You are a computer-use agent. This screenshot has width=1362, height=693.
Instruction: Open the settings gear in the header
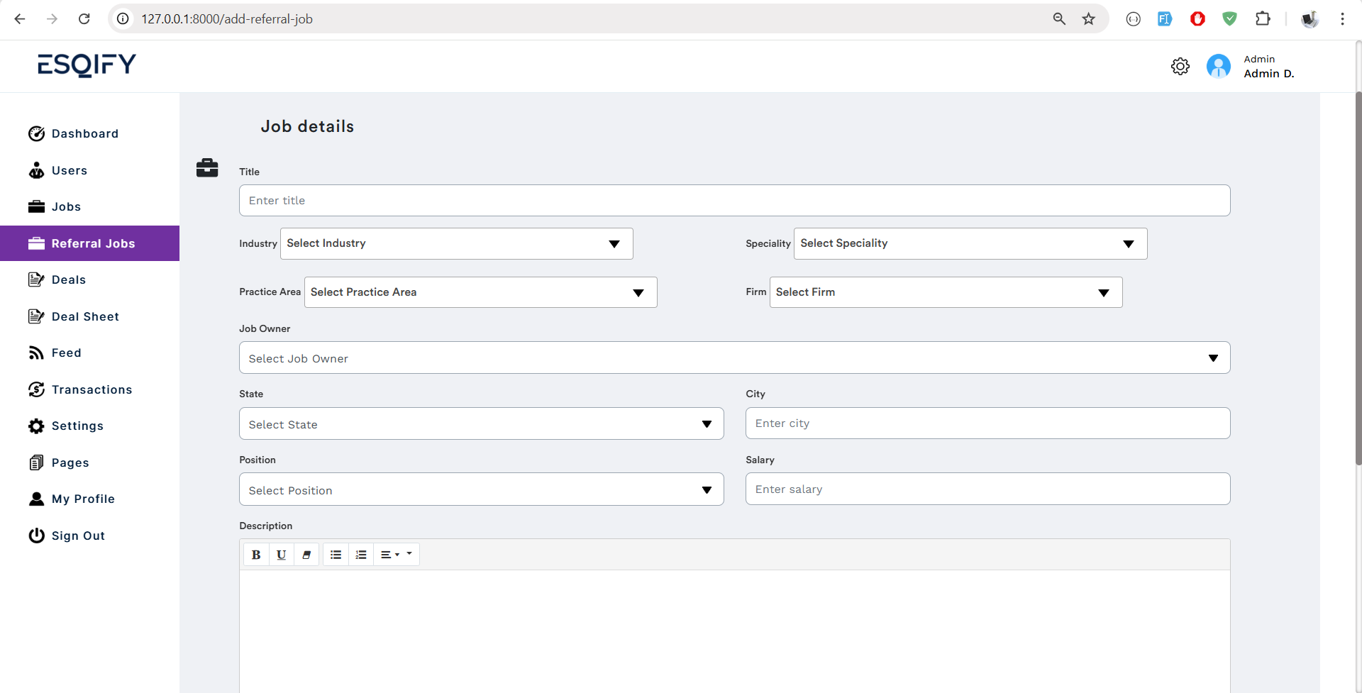1180,67
